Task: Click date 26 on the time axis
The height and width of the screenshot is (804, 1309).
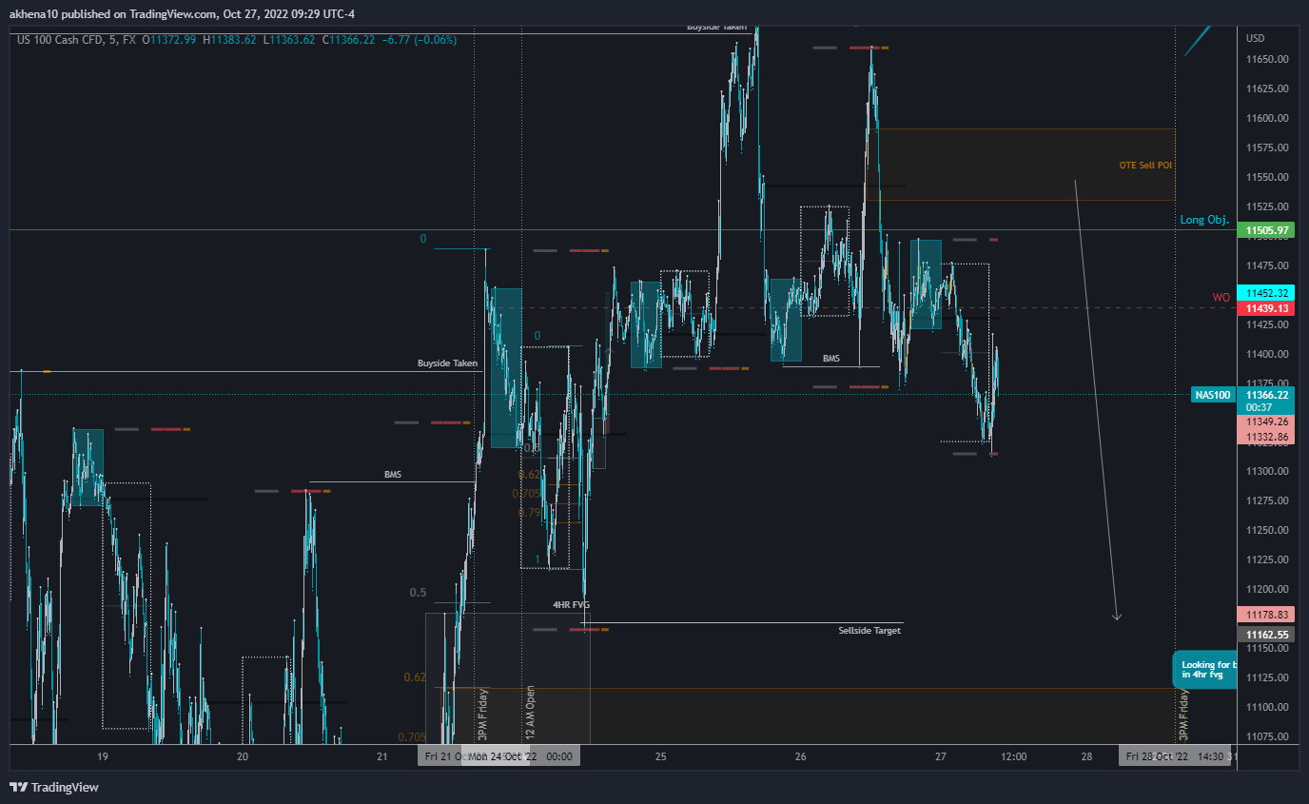Action: tap(800, 757)
